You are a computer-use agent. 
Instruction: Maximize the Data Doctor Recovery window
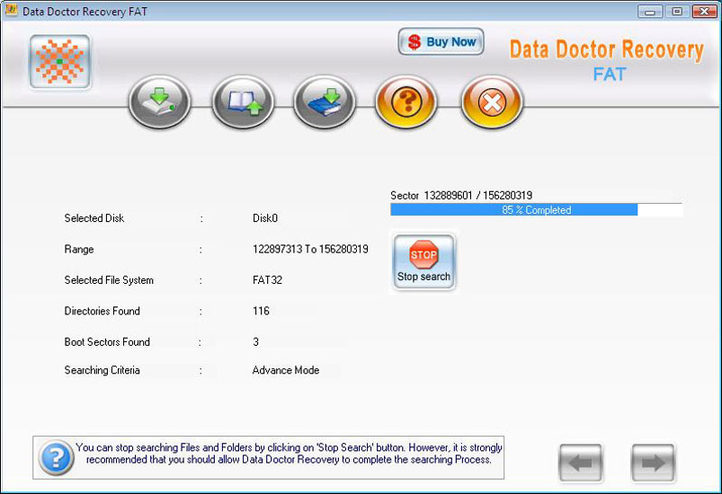pyautogui.click(x=677, y=12)
